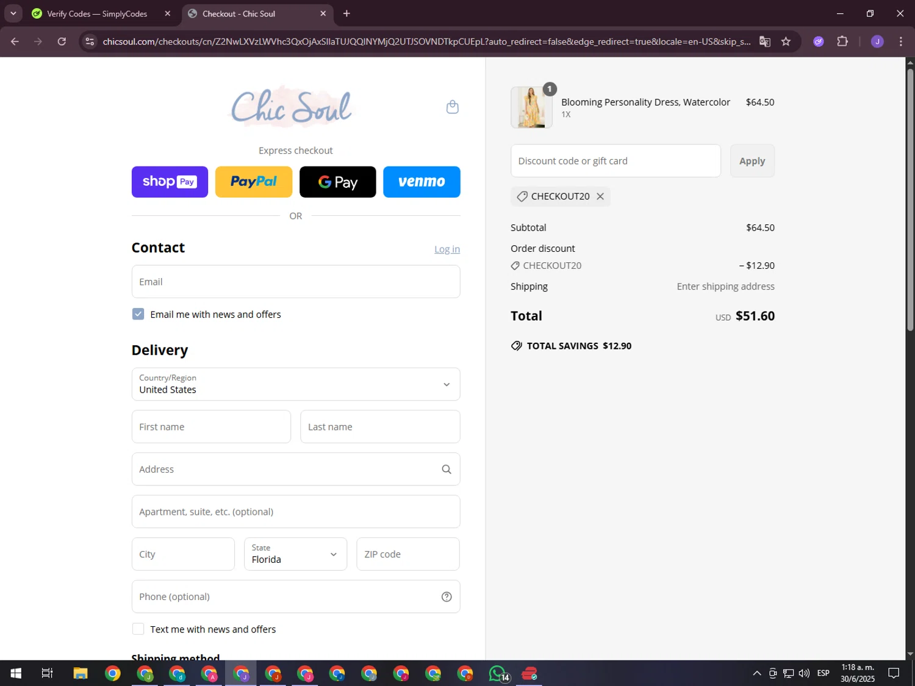This screenshot has width=915, height=686.
Task: Click the phone help question mark icon
Action: [x=447, y=597]
